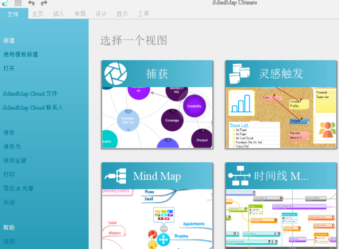This screenshot has width=339, height=249.
Task: Open 帮助 in the sidebar
Action: [x=9, y=228]
